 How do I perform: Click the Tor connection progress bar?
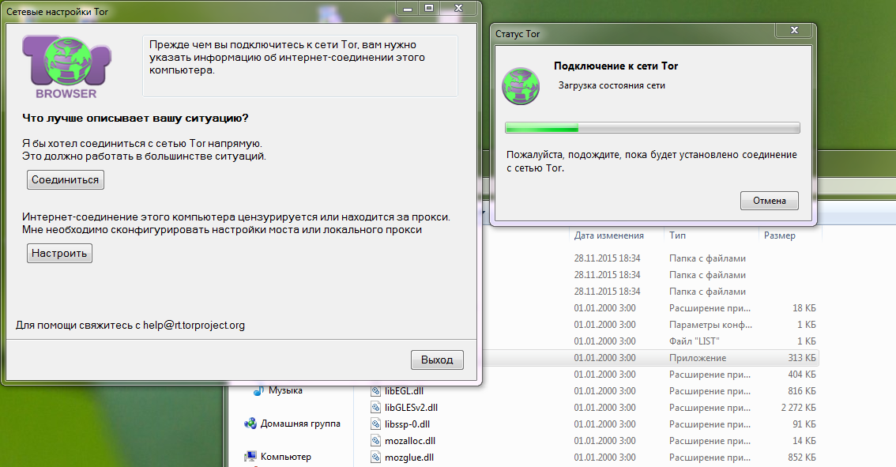pyautogui.click(x=653, y=128)
